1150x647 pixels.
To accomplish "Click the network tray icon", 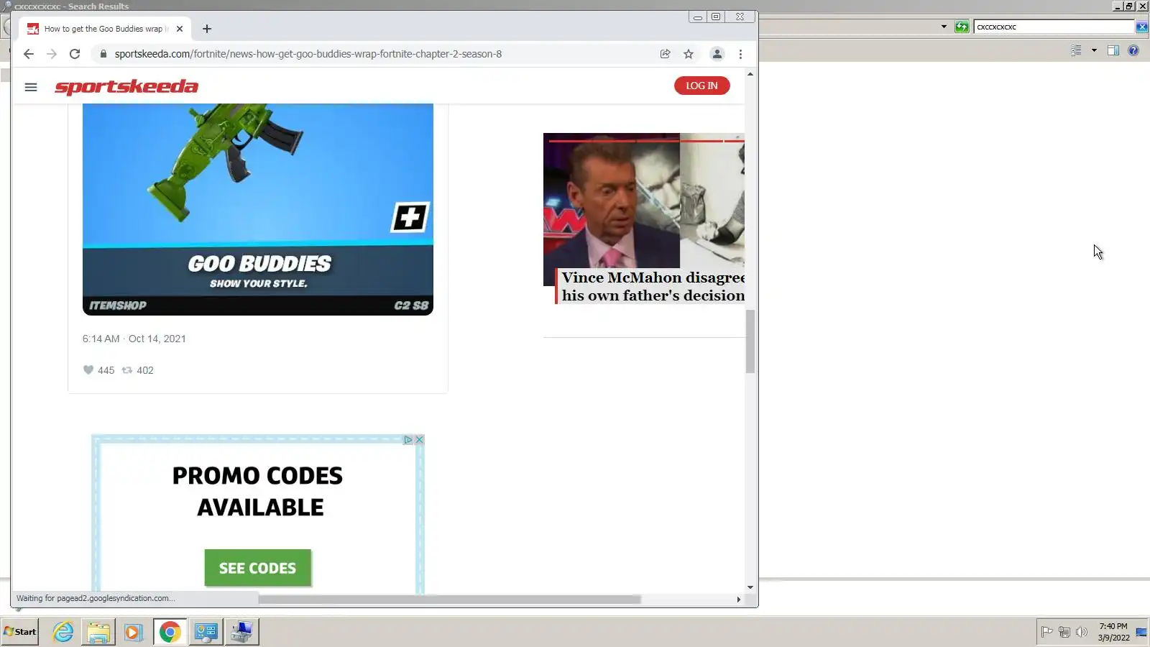I will 1064,632.
